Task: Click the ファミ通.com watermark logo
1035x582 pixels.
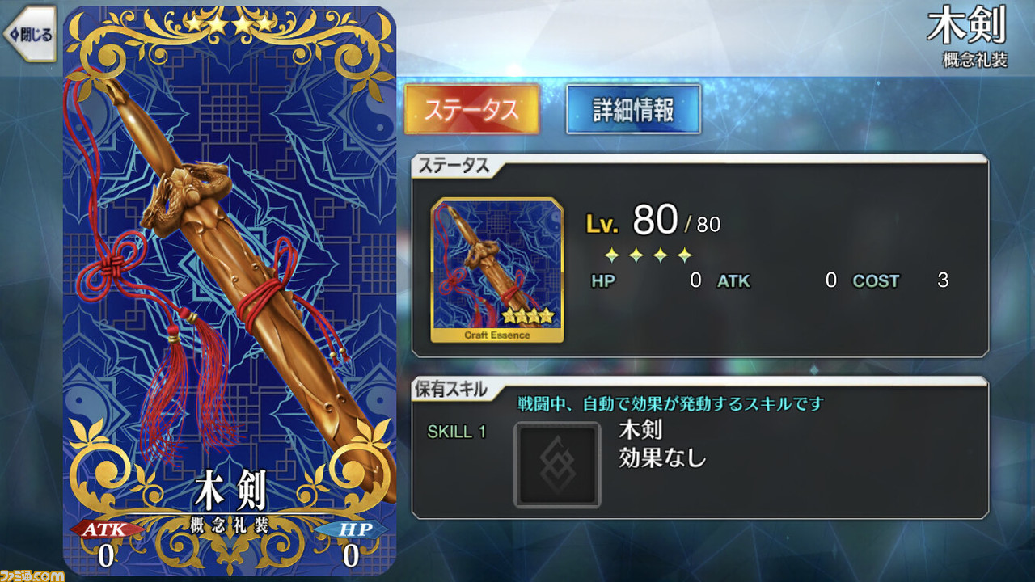Action: (x=32, y=574)
